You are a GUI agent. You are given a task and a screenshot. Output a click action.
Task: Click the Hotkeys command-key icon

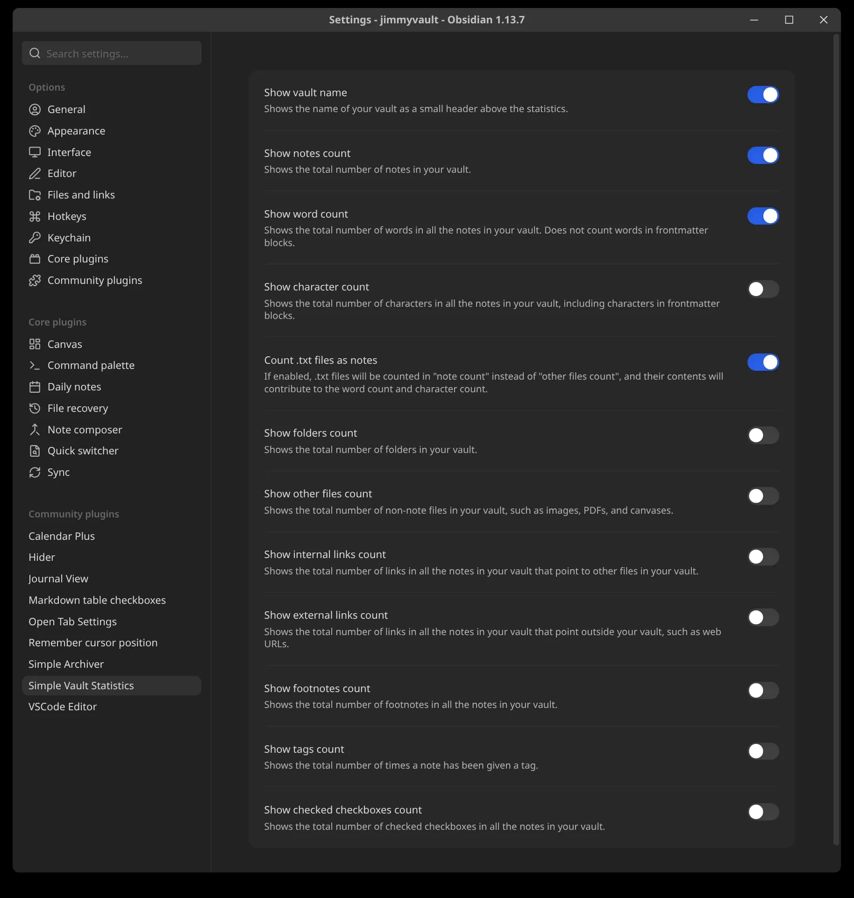[x=35, y=216]
